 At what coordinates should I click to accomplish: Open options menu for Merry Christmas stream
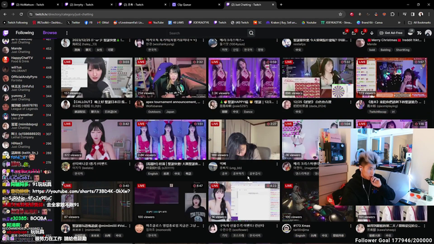(x=425, y=41)
